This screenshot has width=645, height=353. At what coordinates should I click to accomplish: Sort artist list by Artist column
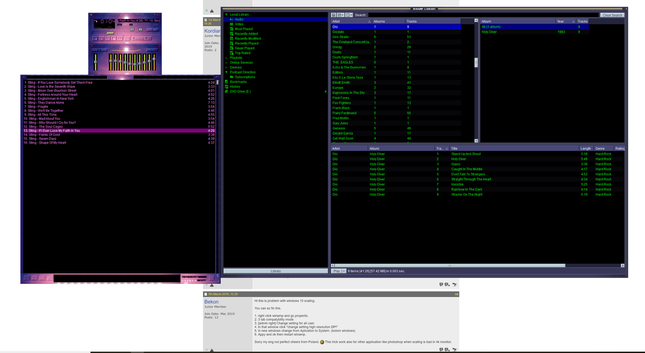(x=351, y=22)
